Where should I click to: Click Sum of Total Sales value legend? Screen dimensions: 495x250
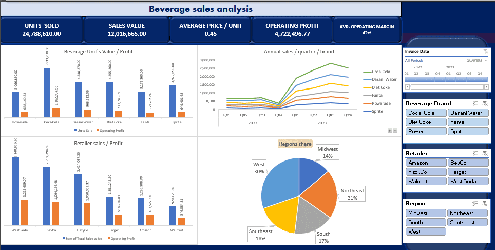[x=82, y=239]
